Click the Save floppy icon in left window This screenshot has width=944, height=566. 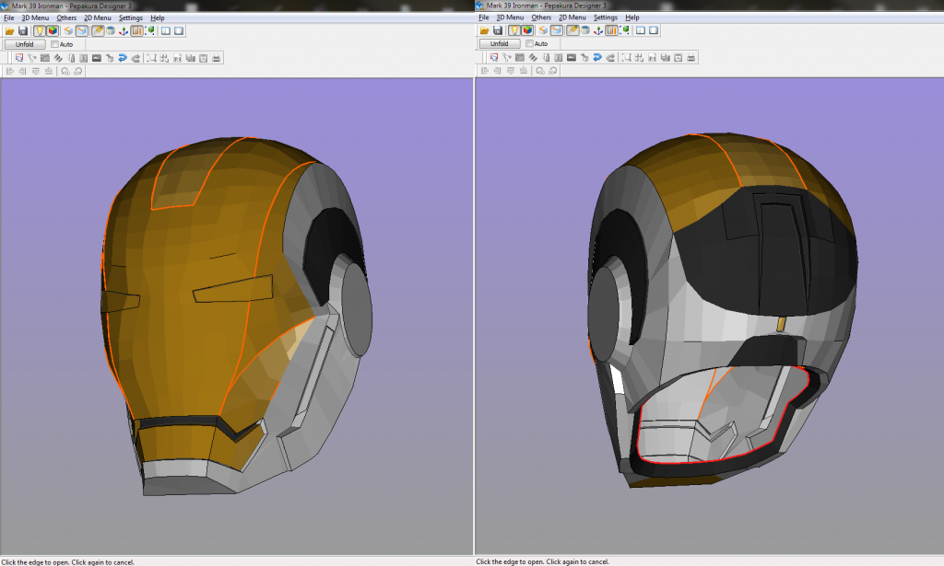(23, 30)
